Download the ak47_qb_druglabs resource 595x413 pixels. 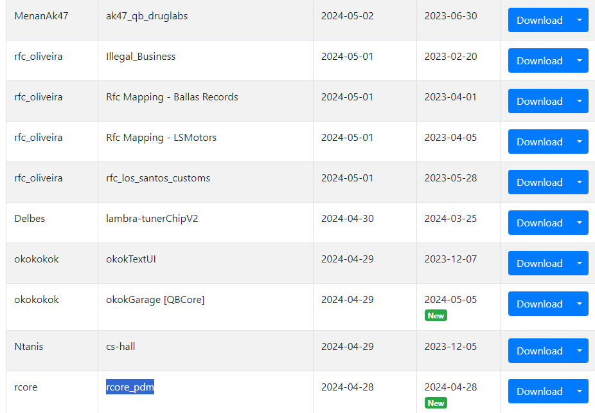539,20
